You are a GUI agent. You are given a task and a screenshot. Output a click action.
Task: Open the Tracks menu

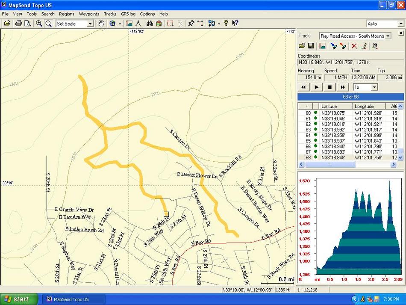pos(110,14)
